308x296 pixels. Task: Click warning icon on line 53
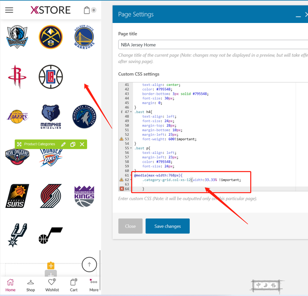tap(122, 139)
